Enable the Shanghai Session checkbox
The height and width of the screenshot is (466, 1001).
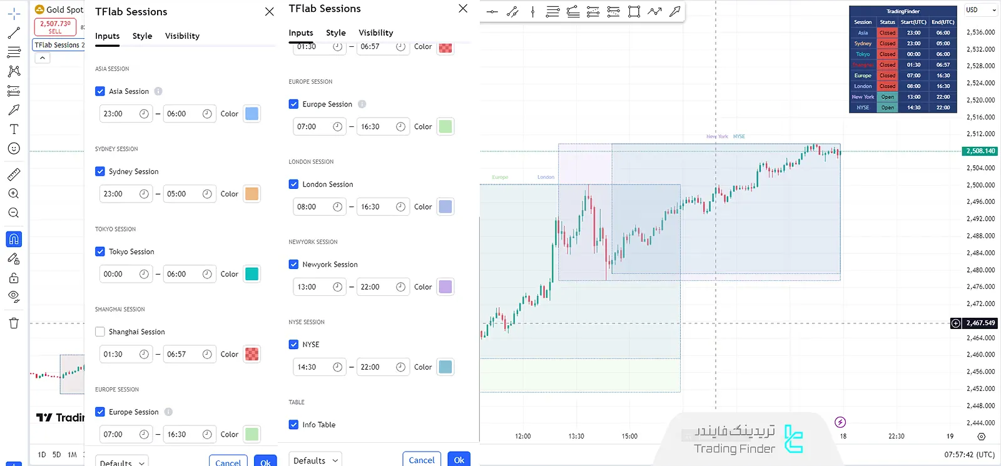point(100,332)
